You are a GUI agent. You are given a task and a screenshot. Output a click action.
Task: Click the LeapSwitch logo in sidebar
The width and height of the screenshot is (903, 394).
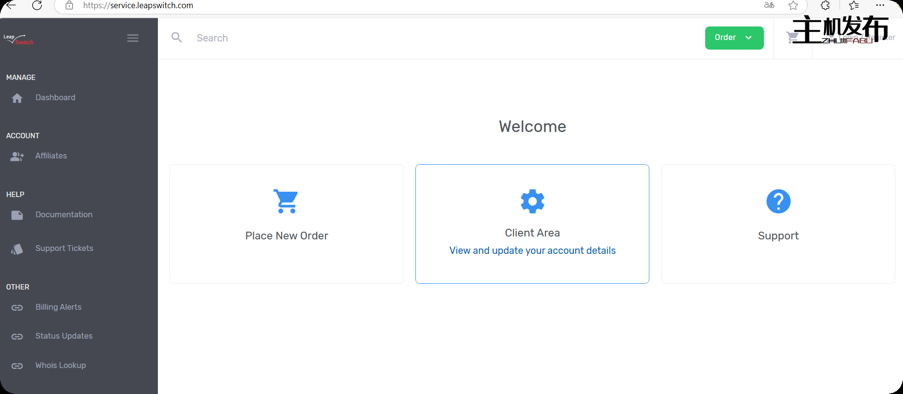click(18, 39)
